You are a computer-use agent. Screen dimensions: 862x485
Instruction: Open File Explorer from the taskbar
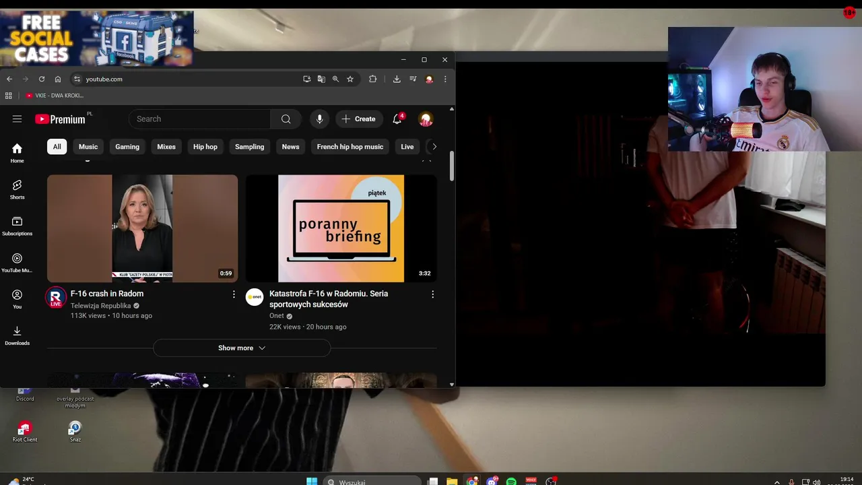[452, 482]
